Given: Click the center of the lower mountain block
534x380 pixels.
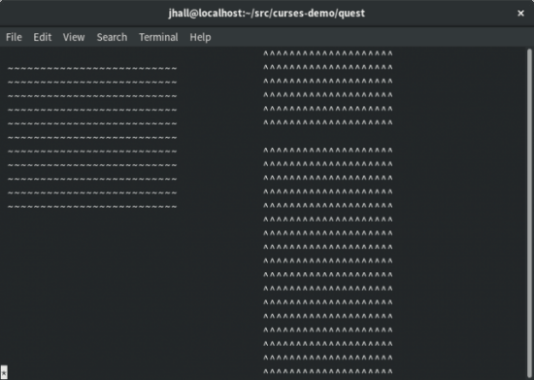Looking at the screenshot, I should 328,260.
